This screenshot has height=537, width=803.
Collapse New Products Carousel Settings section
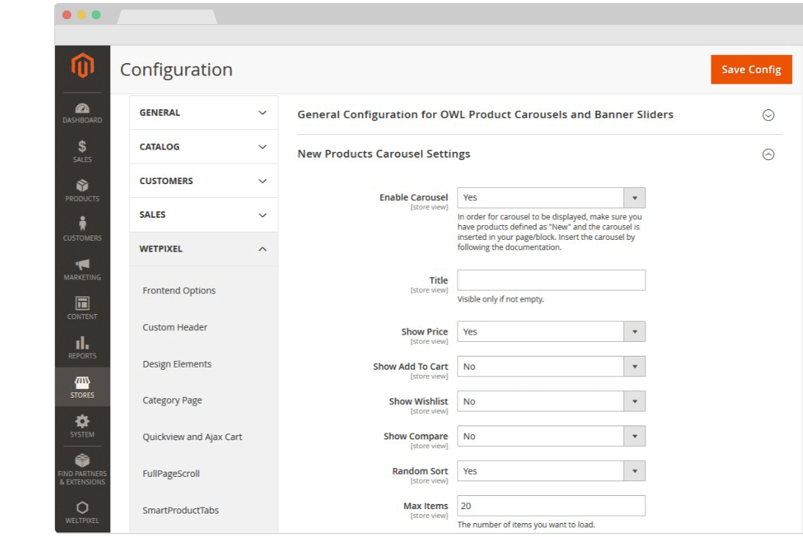[768, 154]
